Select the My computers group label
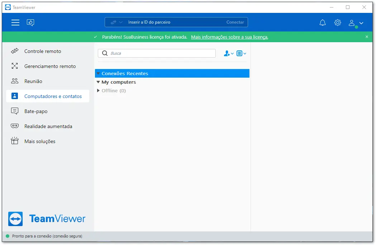The width and height of the screenshot is (376, 245). (119, 82)
